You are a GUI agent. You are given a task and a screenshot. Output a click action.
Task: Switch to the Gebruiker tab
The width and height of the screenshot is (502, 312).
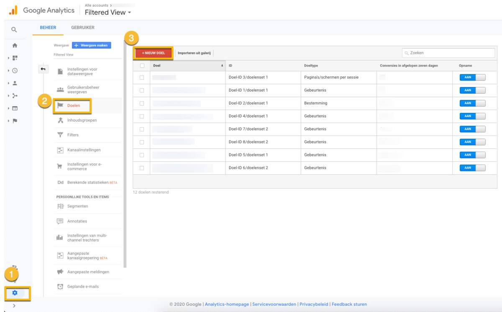tap(82, 28)
